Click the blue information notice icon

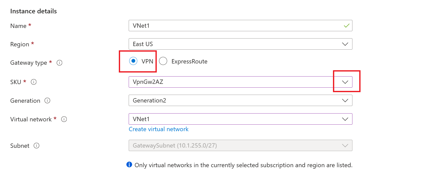(x=129, y=165)
